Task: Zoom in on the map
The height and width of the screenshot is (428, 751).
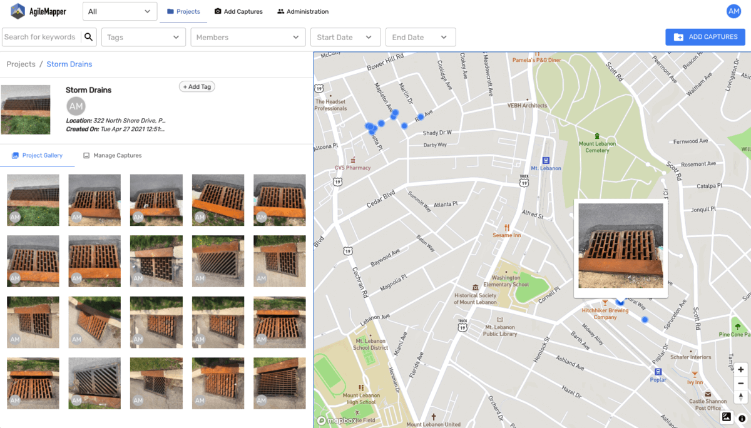Action: [x=741, y=370]
